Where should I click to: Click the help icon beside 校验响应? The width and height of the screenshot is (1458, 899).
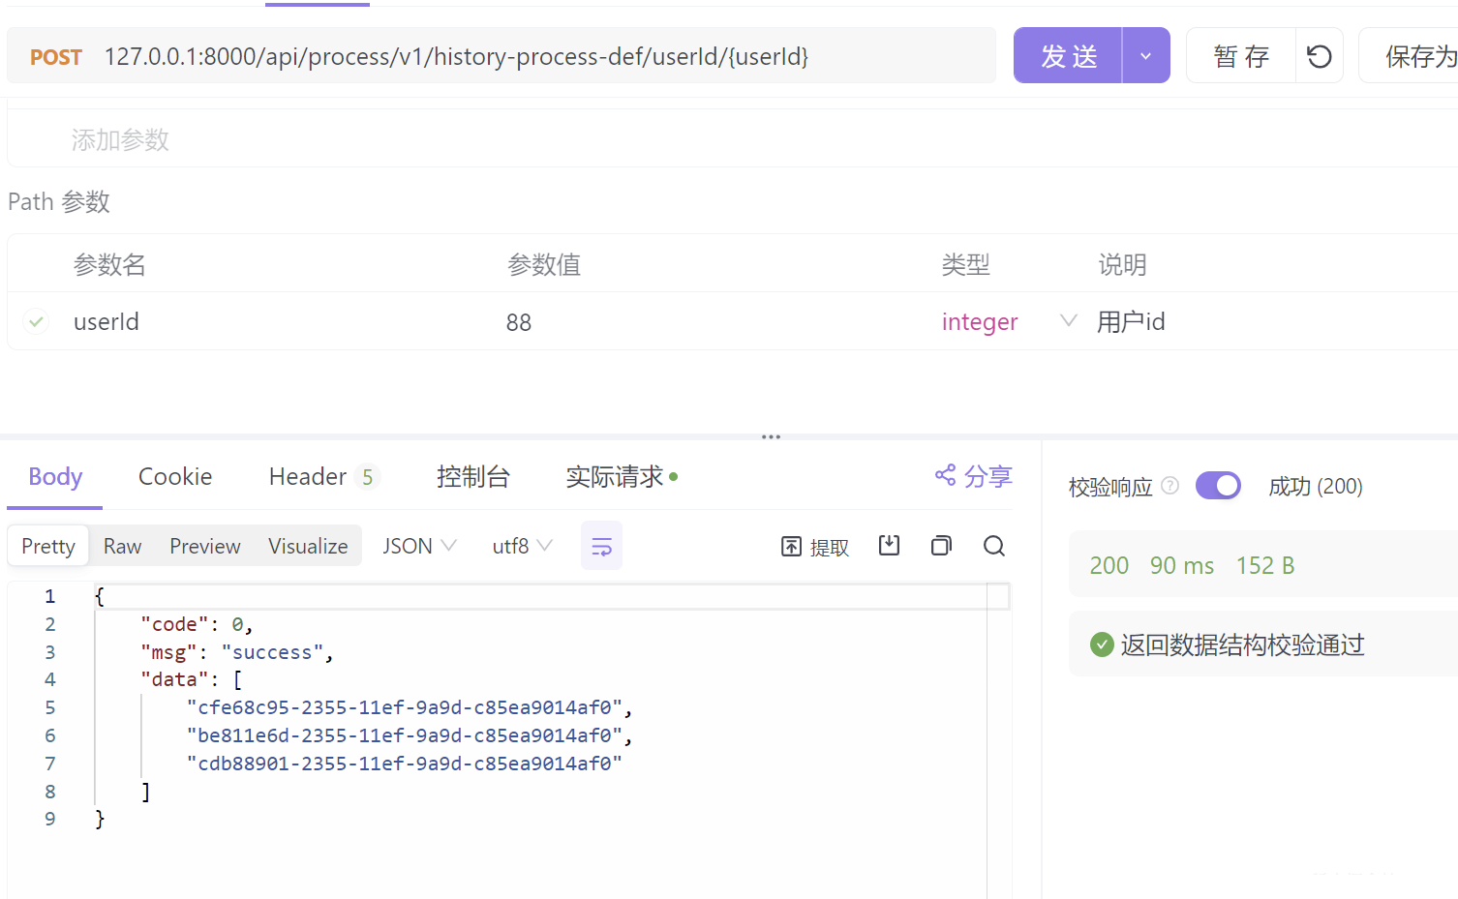click(1169, 486)
